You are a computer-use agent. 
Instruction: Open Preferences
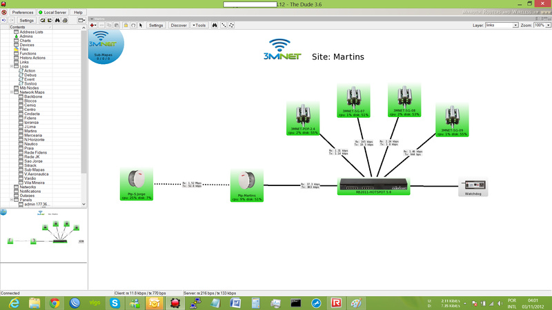coord(23,12)
